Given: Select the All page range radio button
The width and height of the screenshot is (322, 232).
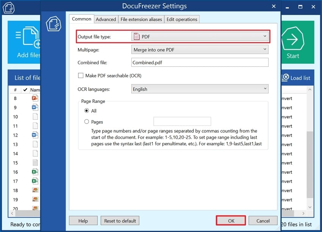Looking at the screenshot, I should click(87, 111).
